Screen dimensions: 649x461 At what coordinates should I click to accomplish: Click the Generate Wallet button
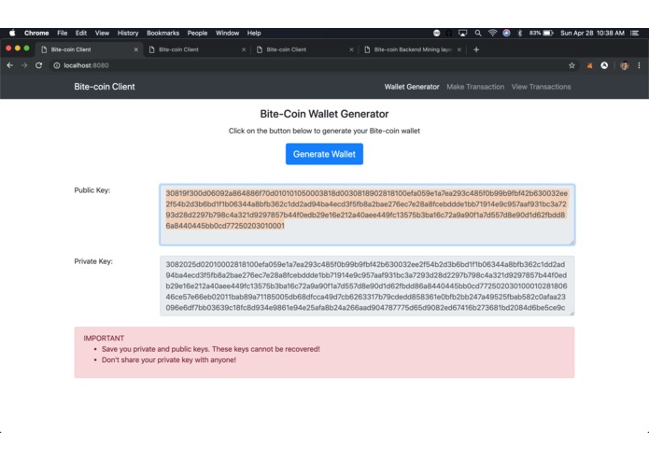324,154
